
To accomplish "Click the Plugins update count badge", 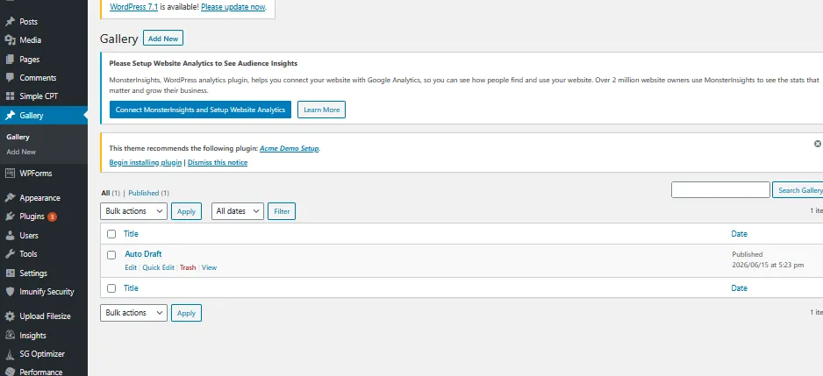I will [52, 216].
